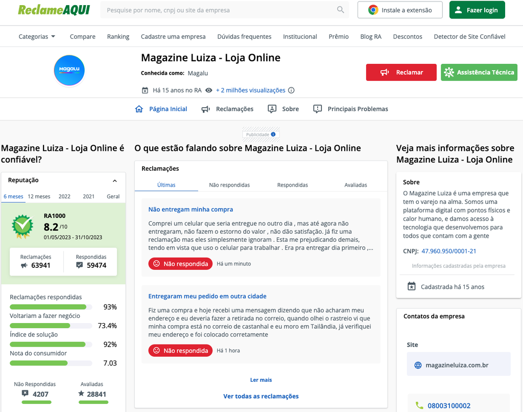The width and height of the screenshot is (523, 412).
Task: Click the CNPJ 47.960.950/0001-21 link
Action: tap(449, 251)
